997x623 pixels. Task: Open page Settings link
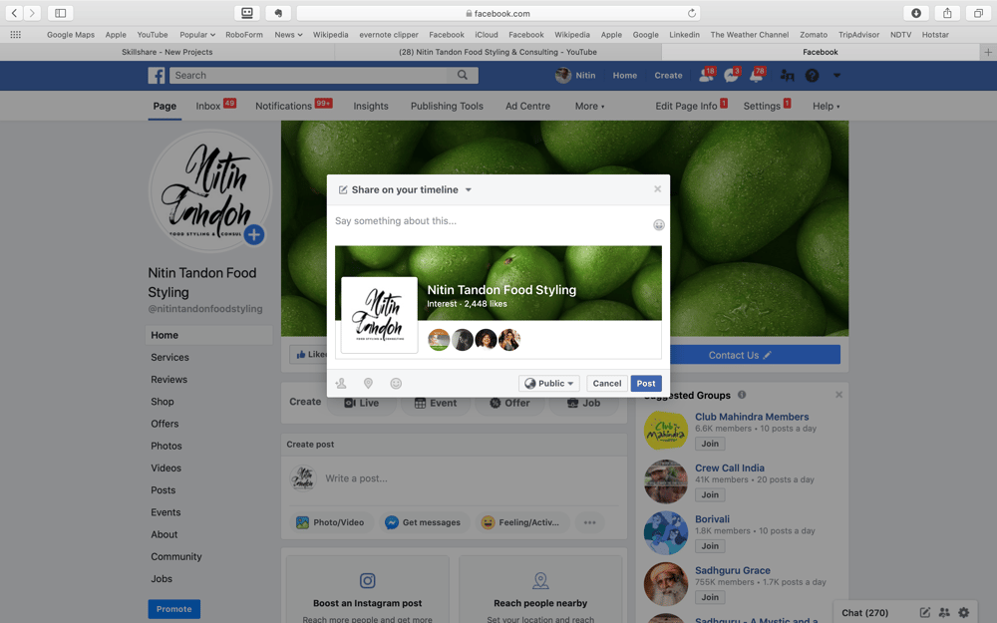point(762,107)
